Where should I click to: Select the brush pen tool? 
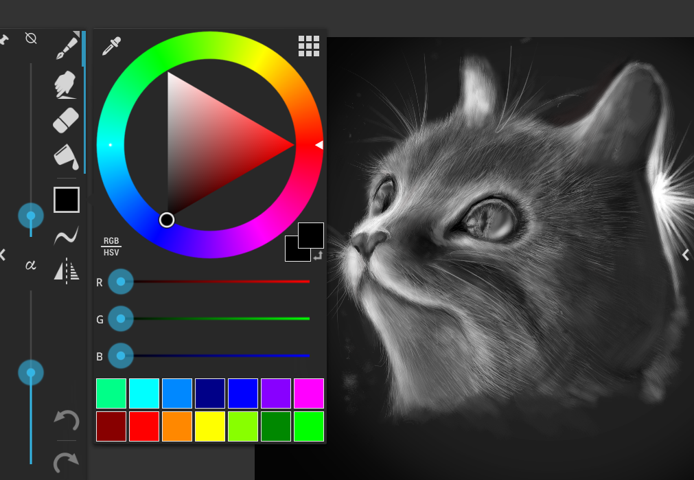tap(67, 47)
